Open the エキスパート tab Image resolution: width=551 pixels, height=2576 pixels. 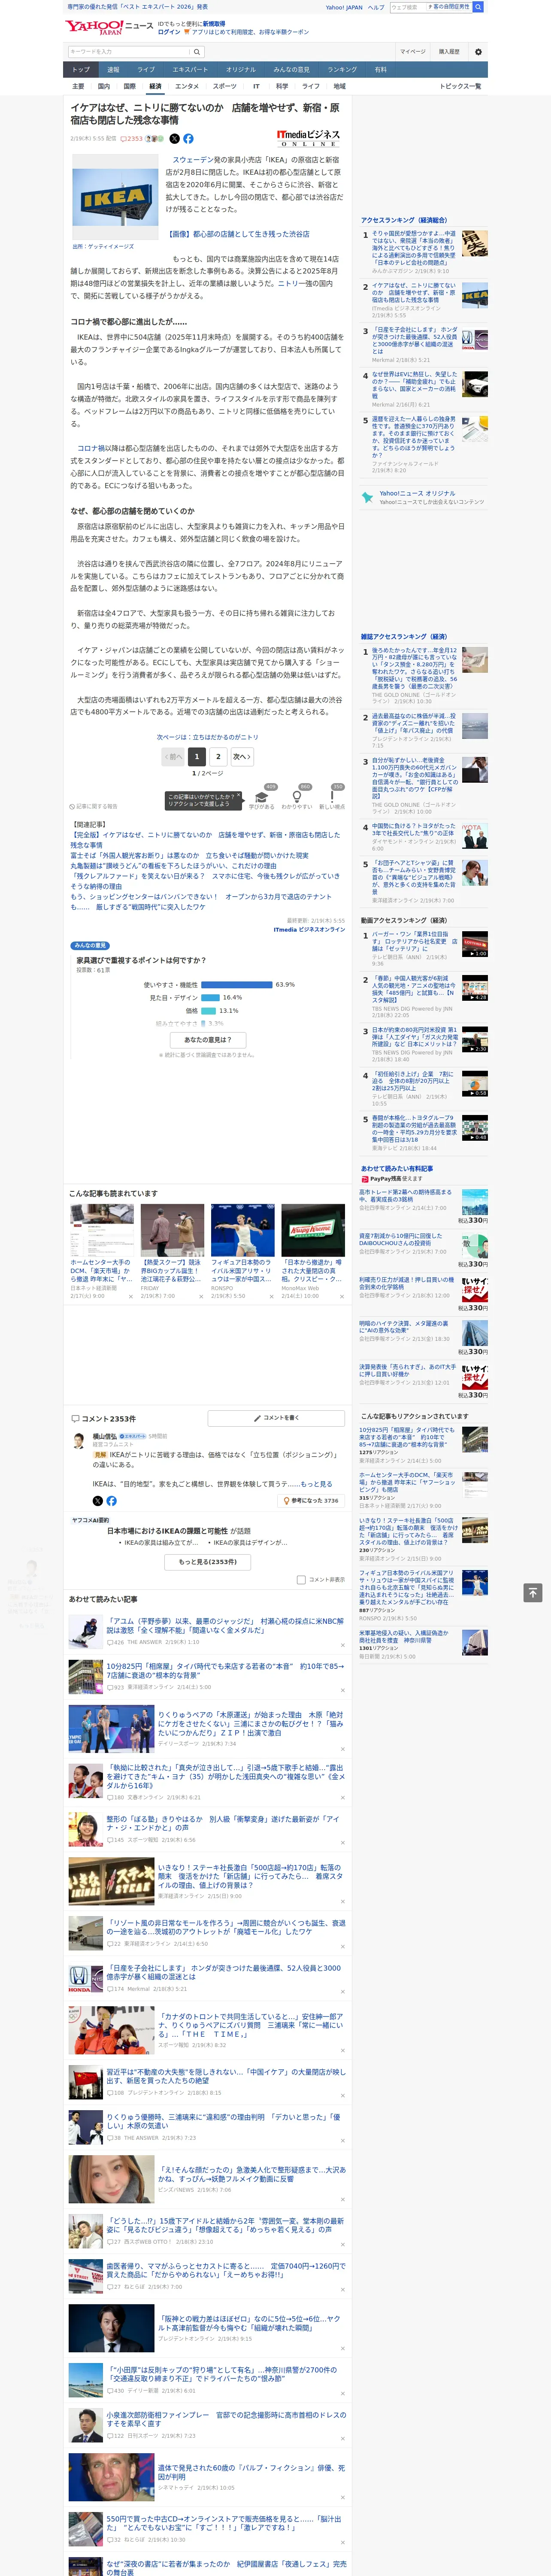click(190, 70)
